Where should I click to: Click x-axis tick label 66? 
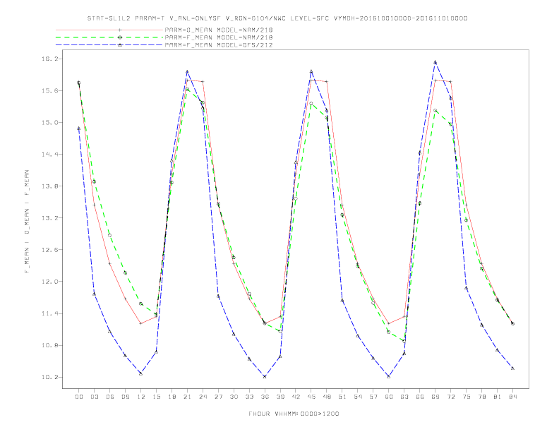click(420, 397)
